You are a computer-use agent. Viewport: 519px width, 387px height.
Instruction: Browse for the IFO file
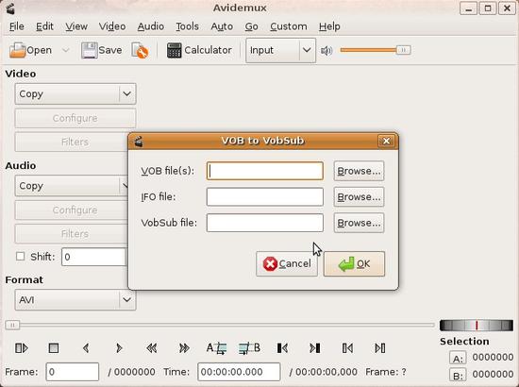pyautogui.click(x=360, y=197)
